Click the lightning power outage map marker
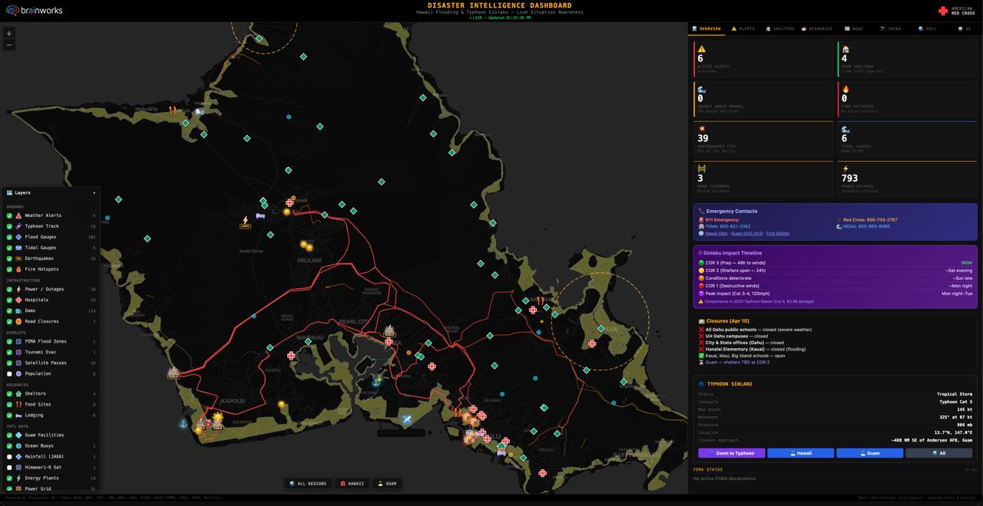The width and height of the screenshot is (983, 506). point(246,221)
